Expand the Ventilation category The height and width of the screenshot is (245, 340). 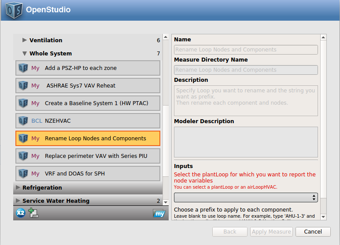(25, 40)
